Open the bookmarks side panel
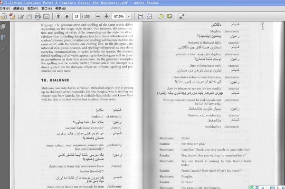285x189 pixels. click(3, 38)
